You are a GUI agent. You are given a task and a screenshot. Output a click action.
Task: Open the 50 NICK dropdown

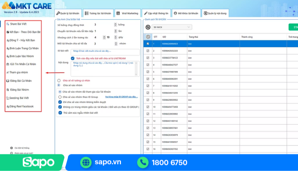coord(172,27)
